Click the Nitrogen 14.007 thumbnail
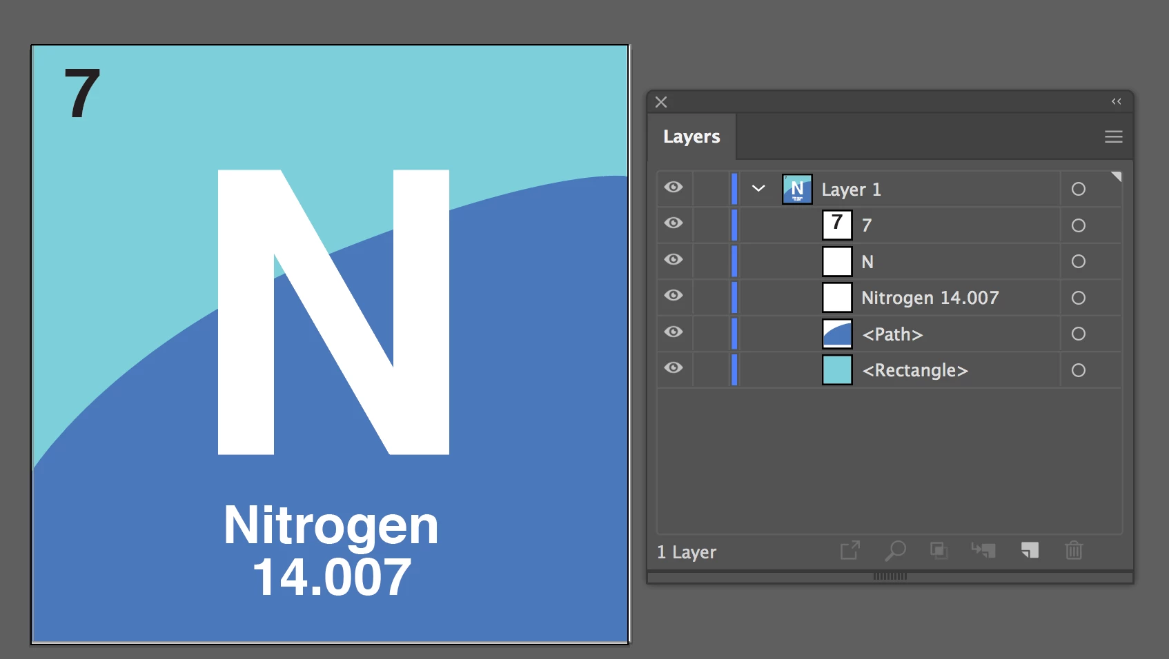The image size is (1169, 659). point(837,297)
